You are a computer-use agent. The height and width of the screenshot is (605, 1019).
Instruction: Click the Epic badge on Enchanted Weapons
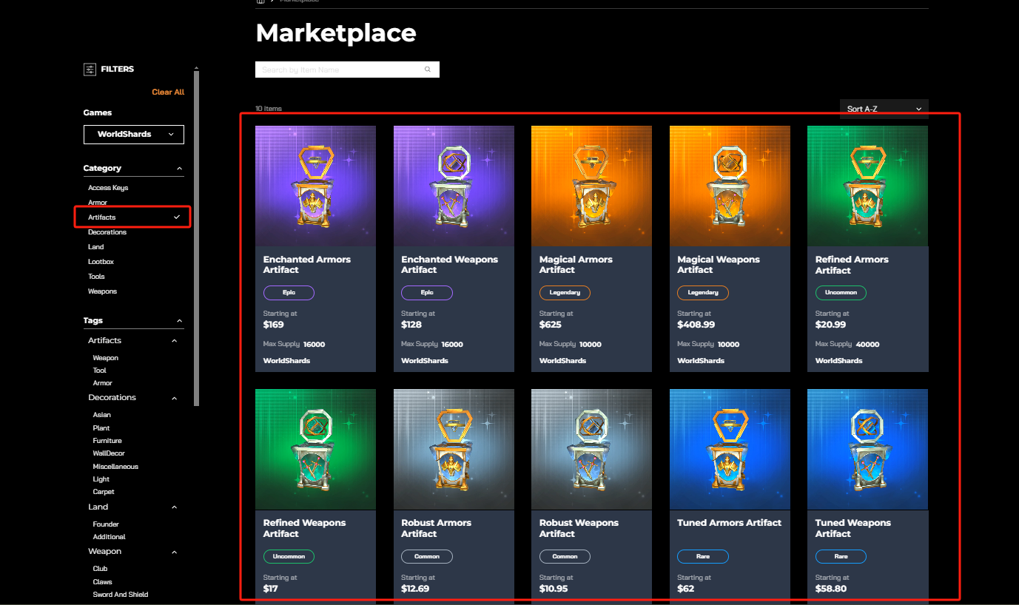click(x=427, y=293)
